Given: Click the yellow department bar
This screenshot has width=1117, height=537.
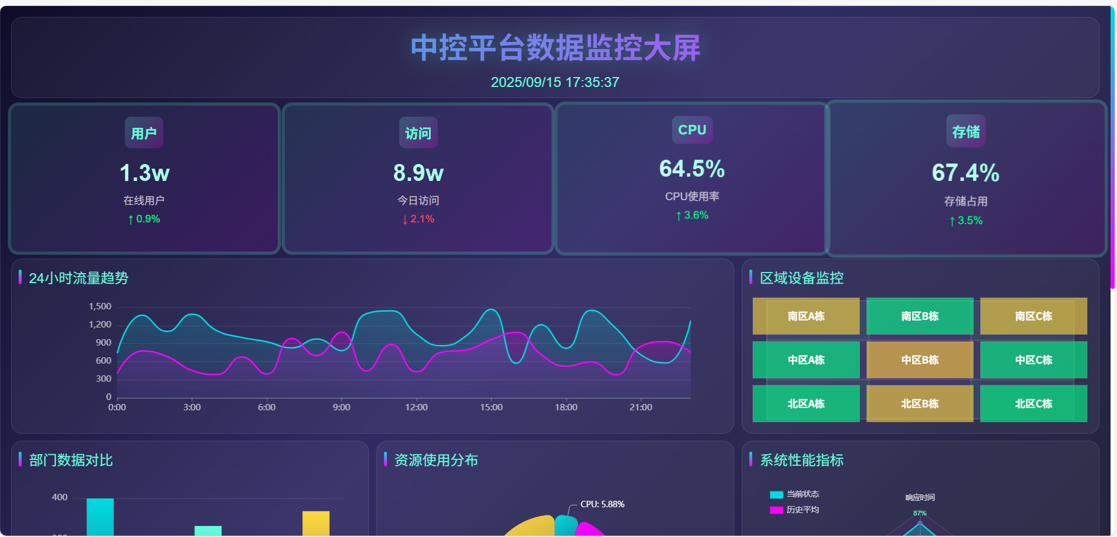Looking at the screenshot, I should point(316,524).
